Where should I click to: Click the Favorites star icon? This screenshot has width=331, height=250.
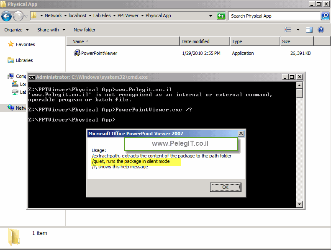(x=10, y=44)
